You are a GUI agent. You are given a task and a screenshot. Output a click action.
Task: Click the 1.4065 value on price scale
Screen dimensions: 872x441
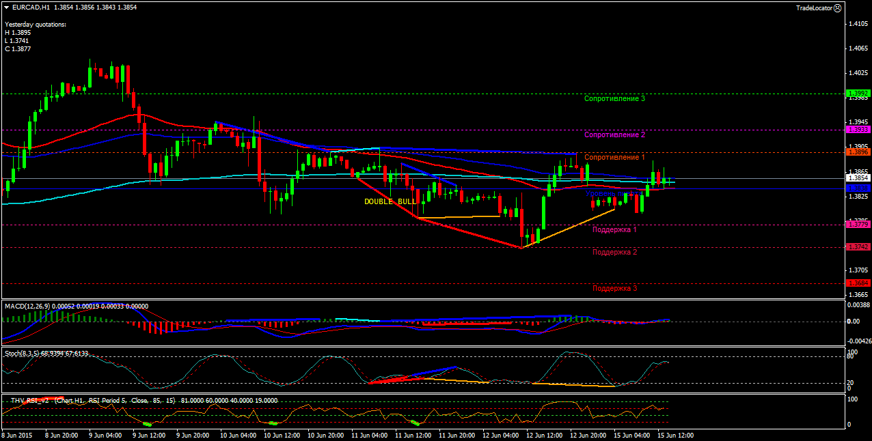pyautogui.click(x=858, y=48)
